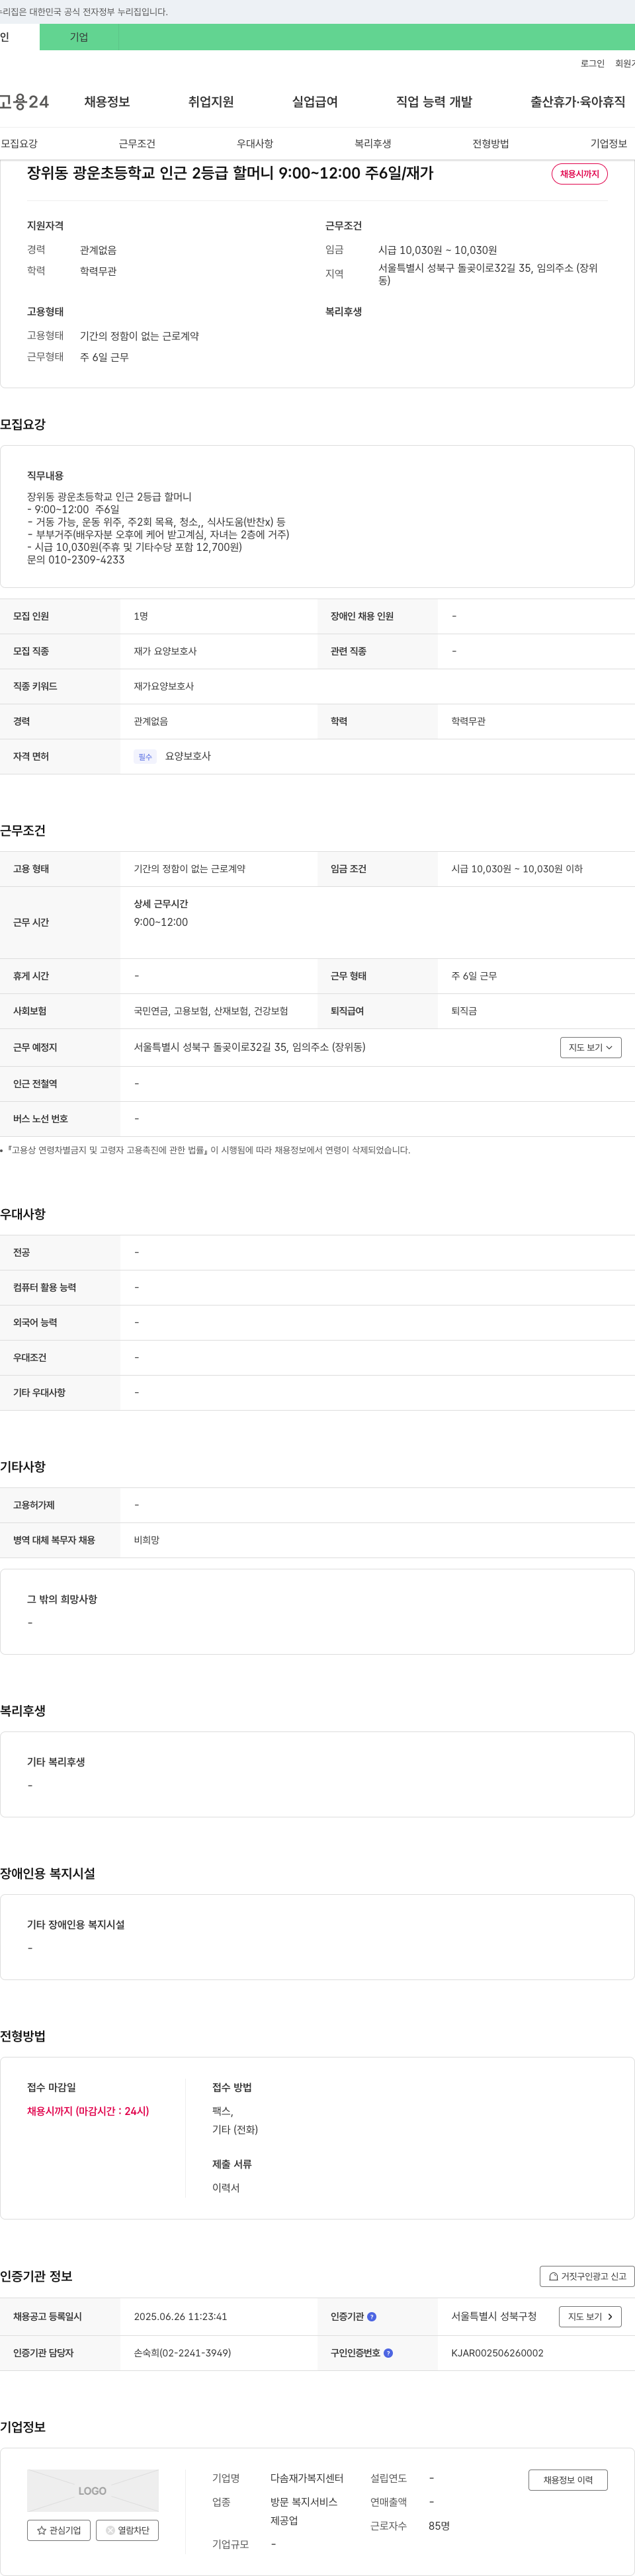
Task: Jump to the 복리후생 section tab
Action: point(373,144)
